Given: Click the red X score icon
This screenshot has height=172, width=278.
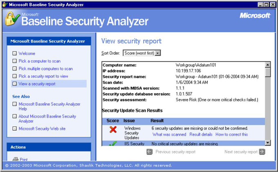Looking at the screenshot, I should click(113, 130).
